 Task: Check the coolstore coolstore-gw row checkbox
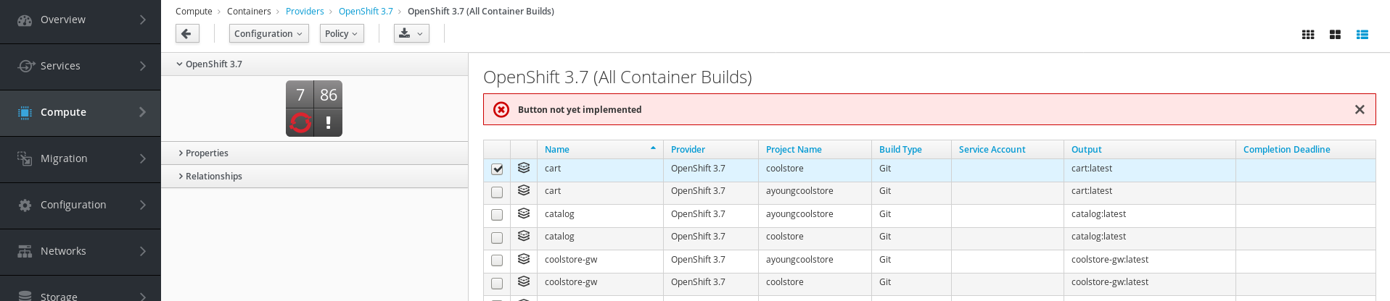(497, 284)
